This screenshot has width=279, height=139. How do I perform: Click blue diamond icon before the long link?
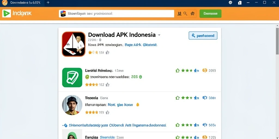(x=65, y=125)
